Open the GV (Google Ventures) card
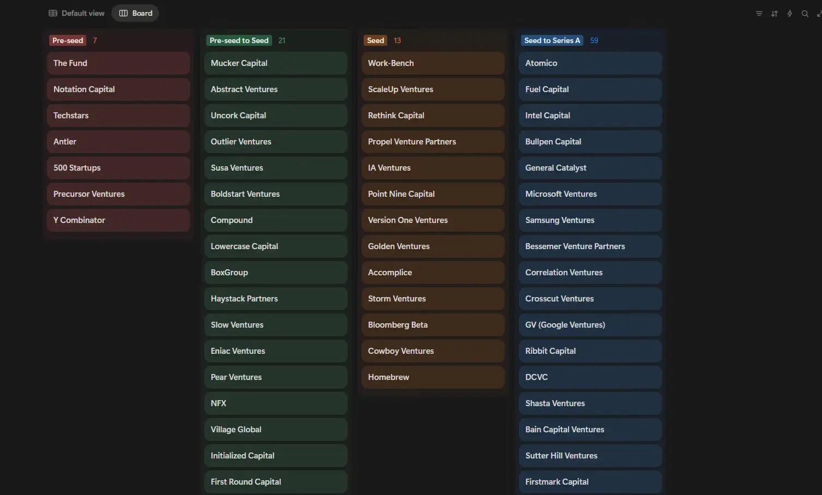Viewport: 822px width, 495px height. 590,324
